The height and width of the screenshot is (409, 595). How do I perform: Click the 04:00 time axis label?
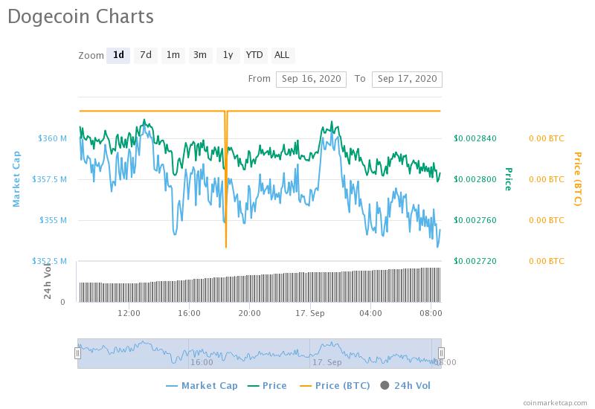[x=370, y=313]
